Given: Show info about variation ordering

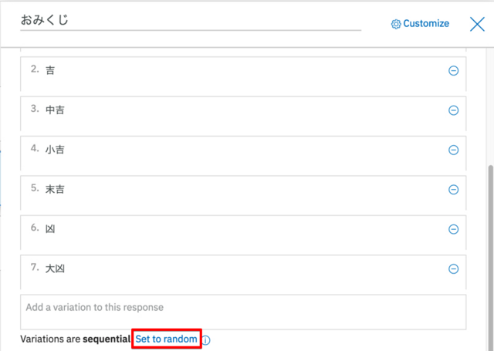Looking at the screenshot, I should point(206,340).
